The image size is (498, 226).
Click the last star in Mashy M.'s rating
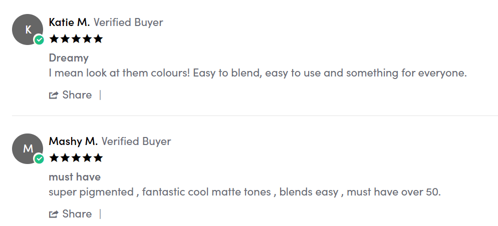coord(98,158)
